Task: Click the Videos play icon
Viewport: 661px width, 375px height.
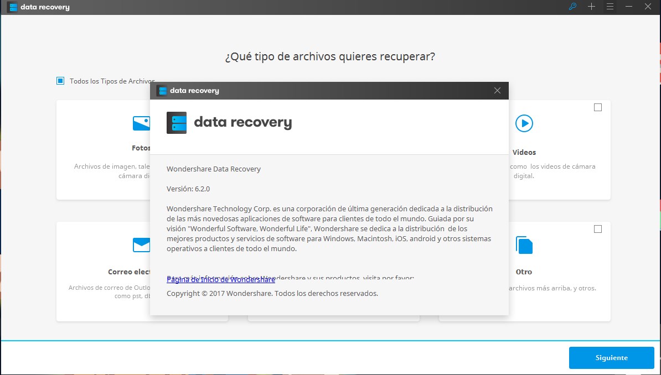Action: (524, 124)
